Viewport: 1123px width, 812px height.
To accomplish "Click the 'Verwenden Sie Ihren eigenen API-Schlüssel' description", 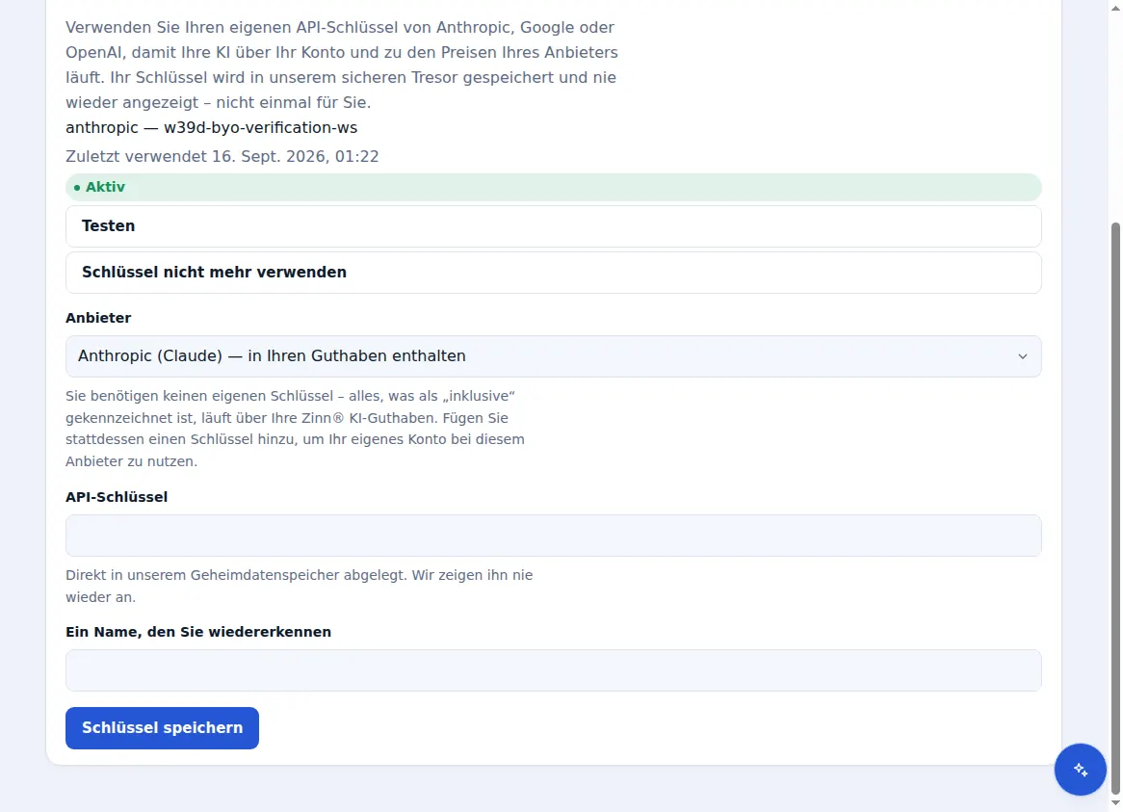I will (x=342, y=65).
